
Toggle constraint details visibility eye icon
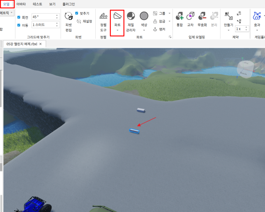pyautogui.click(x=239, y=13)
